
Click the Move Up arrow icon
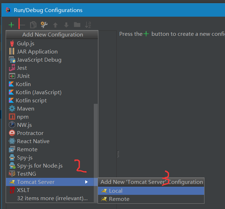point(55,25)
